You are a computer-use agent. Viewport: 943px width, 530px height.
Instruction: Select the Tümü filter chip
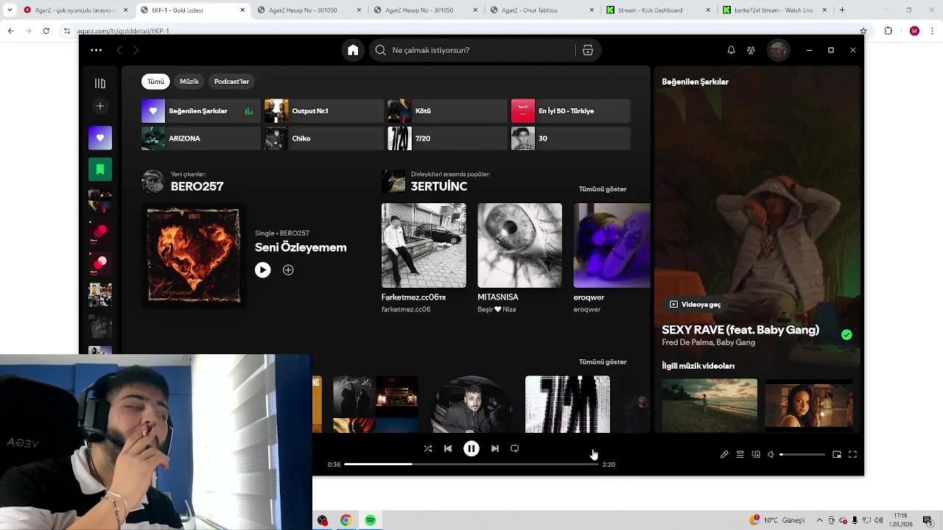click(155, 82)
